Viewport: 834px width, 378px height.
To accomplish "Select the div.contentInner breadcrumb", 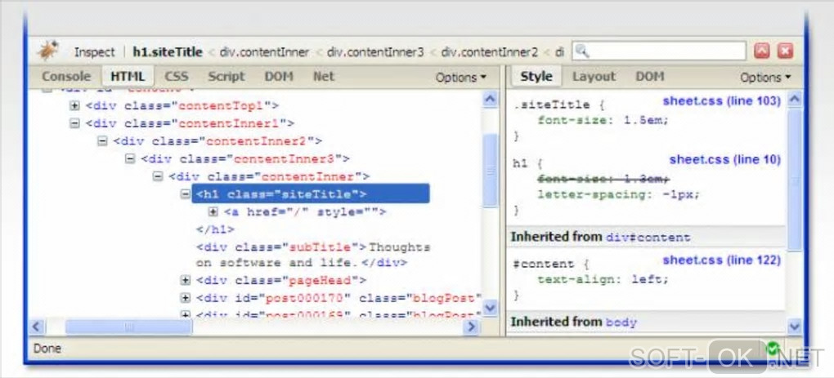I will pos(264,52).
